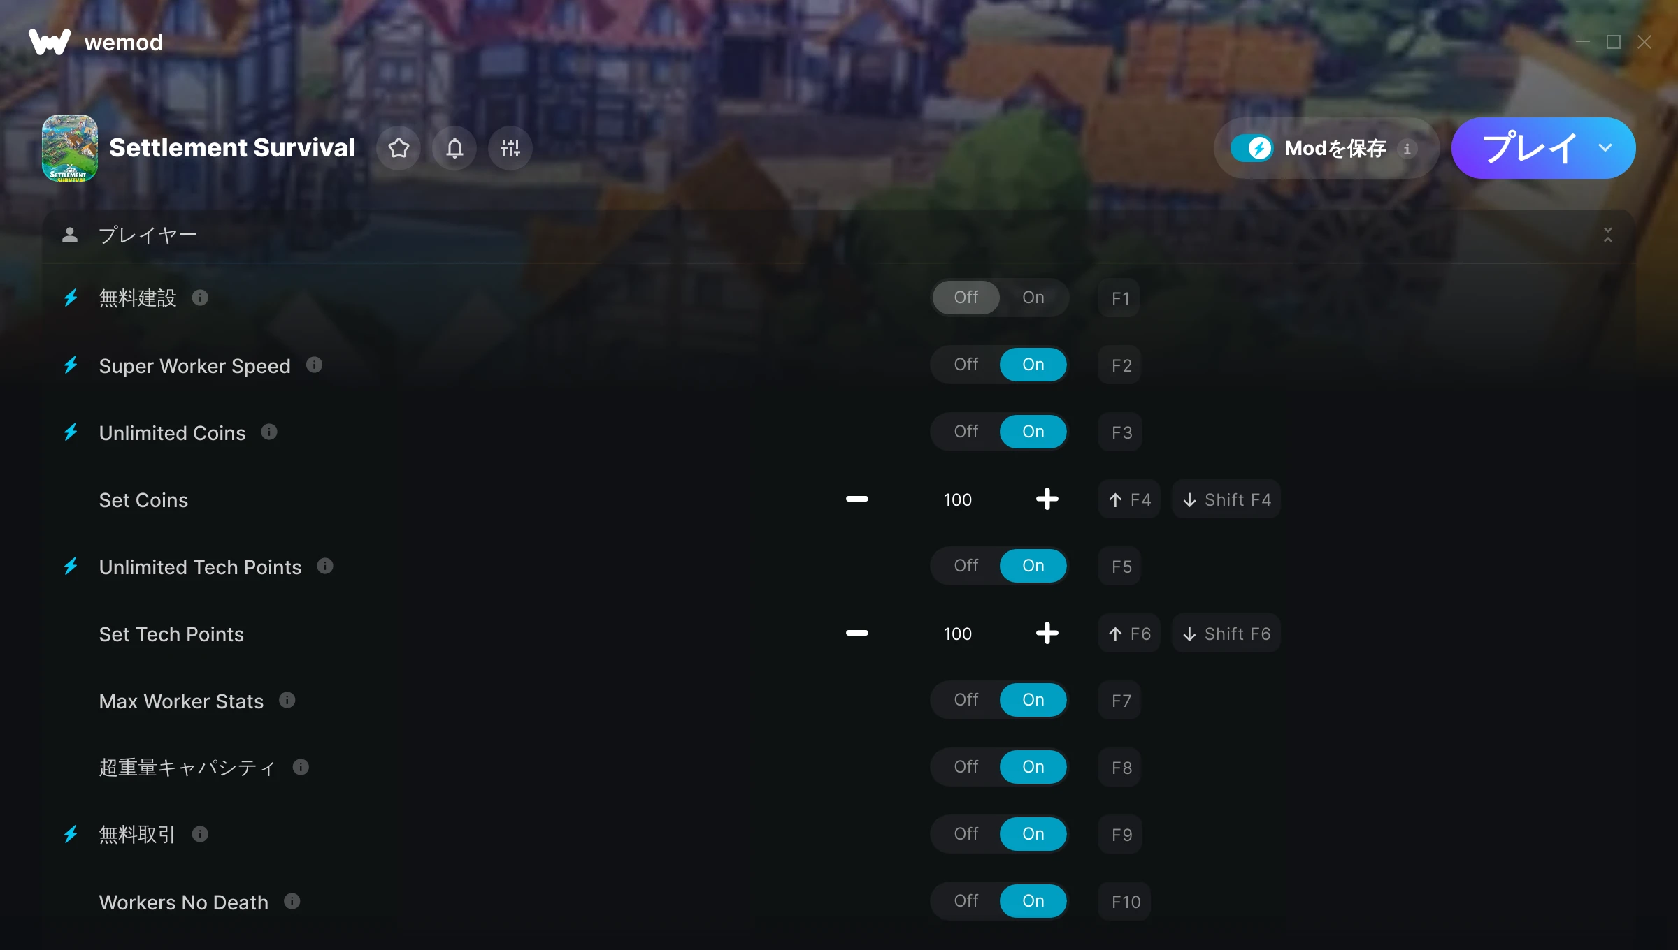Increase Set Coins value with plus
The width and height of the screenshot is (1678, 950).
click(x=1047, y=499)
